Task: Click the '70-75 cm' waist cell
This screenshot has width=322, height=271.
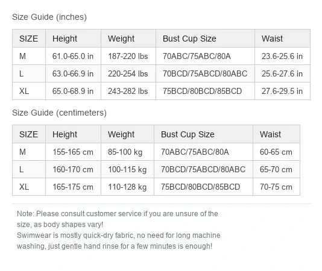Action: [x=276, y=187]
